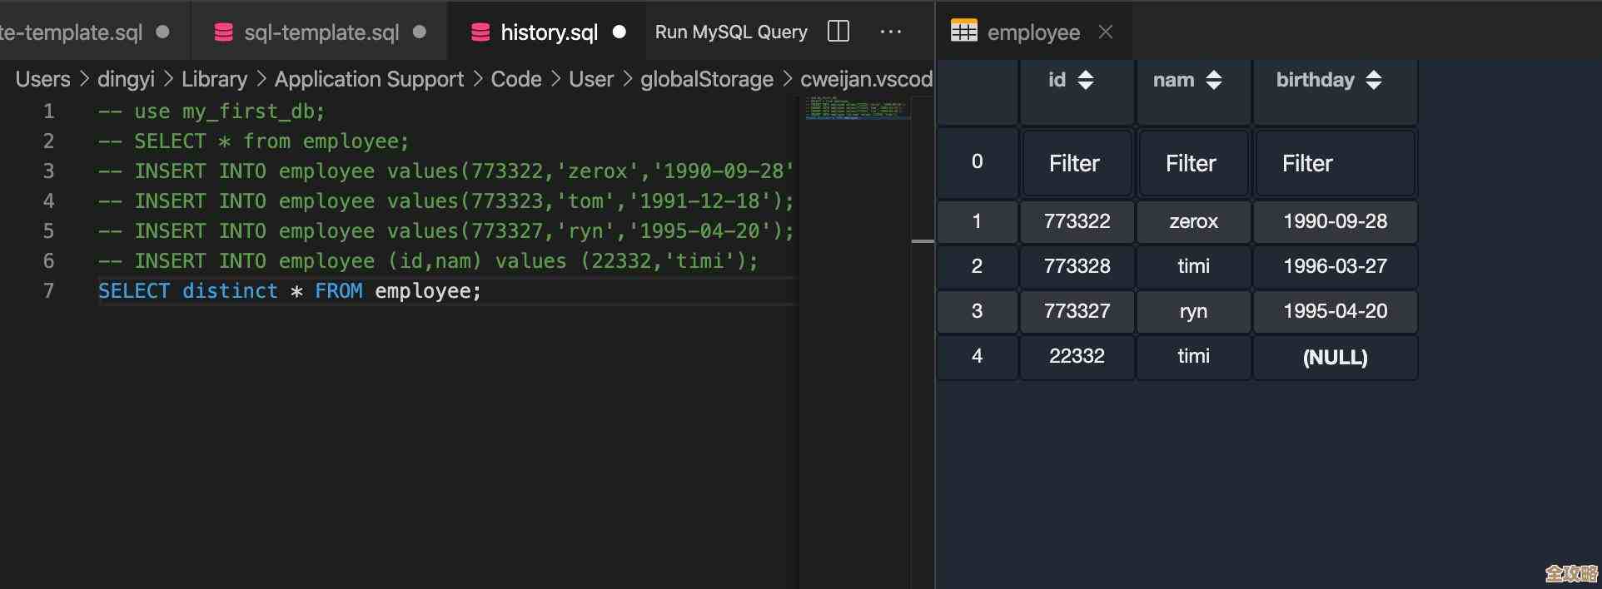Open the More Actions ellipsis menu
This screenshot has height=589, width=1602.
pyautogui.click(x=890, y=32)
